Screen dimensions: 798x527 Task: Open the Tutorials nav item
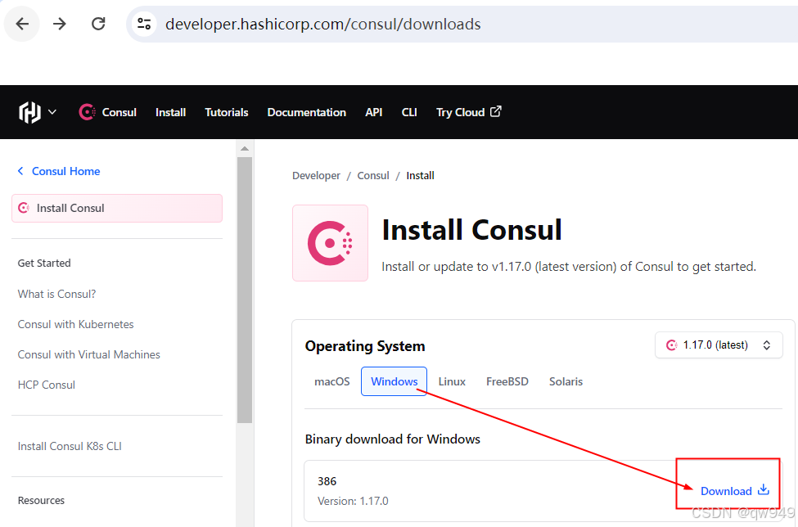(227, 112)
